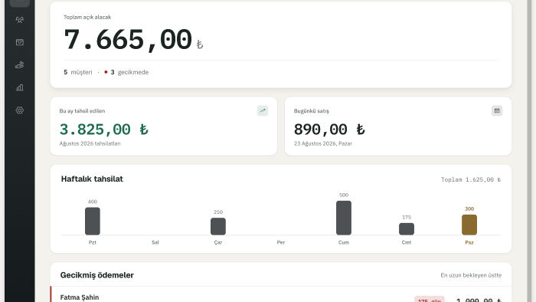
Task: Click the highlighted Paz bar showing 300
Action: [469, 225]
